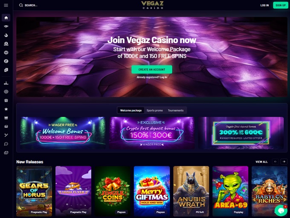Click the Sign Up button
Viewport: 290px width, 218px height.
pos(281,5)
